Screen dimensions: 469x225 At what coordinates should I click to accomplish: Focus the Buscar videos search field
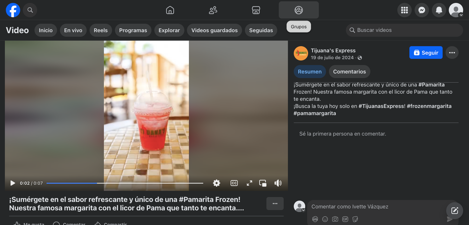coord(405,30)
